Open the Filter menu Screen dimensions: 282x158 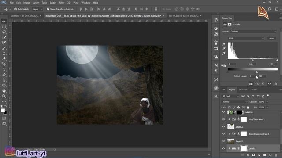point(62,3)
